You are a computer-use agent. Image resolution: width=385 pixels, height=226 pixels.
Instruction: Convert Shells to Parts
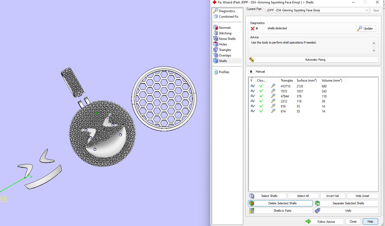click(280, 211)
